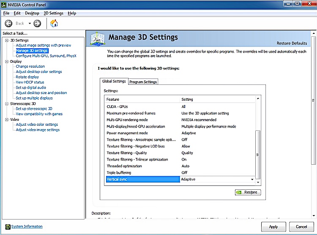This screenshot has width=317, height=235.
Task: Open Configure Multi-GPU, Surround, PhysX
Action: (46, 56)
